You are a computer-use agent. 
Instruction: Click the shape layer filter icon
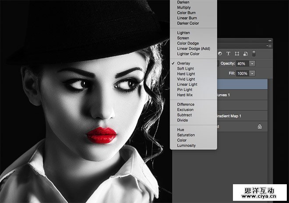(237, 54)
